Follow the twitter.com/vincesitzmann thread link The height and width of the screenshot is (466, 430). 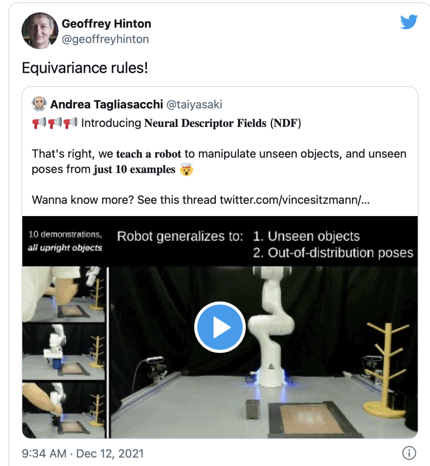pos(295,199)
